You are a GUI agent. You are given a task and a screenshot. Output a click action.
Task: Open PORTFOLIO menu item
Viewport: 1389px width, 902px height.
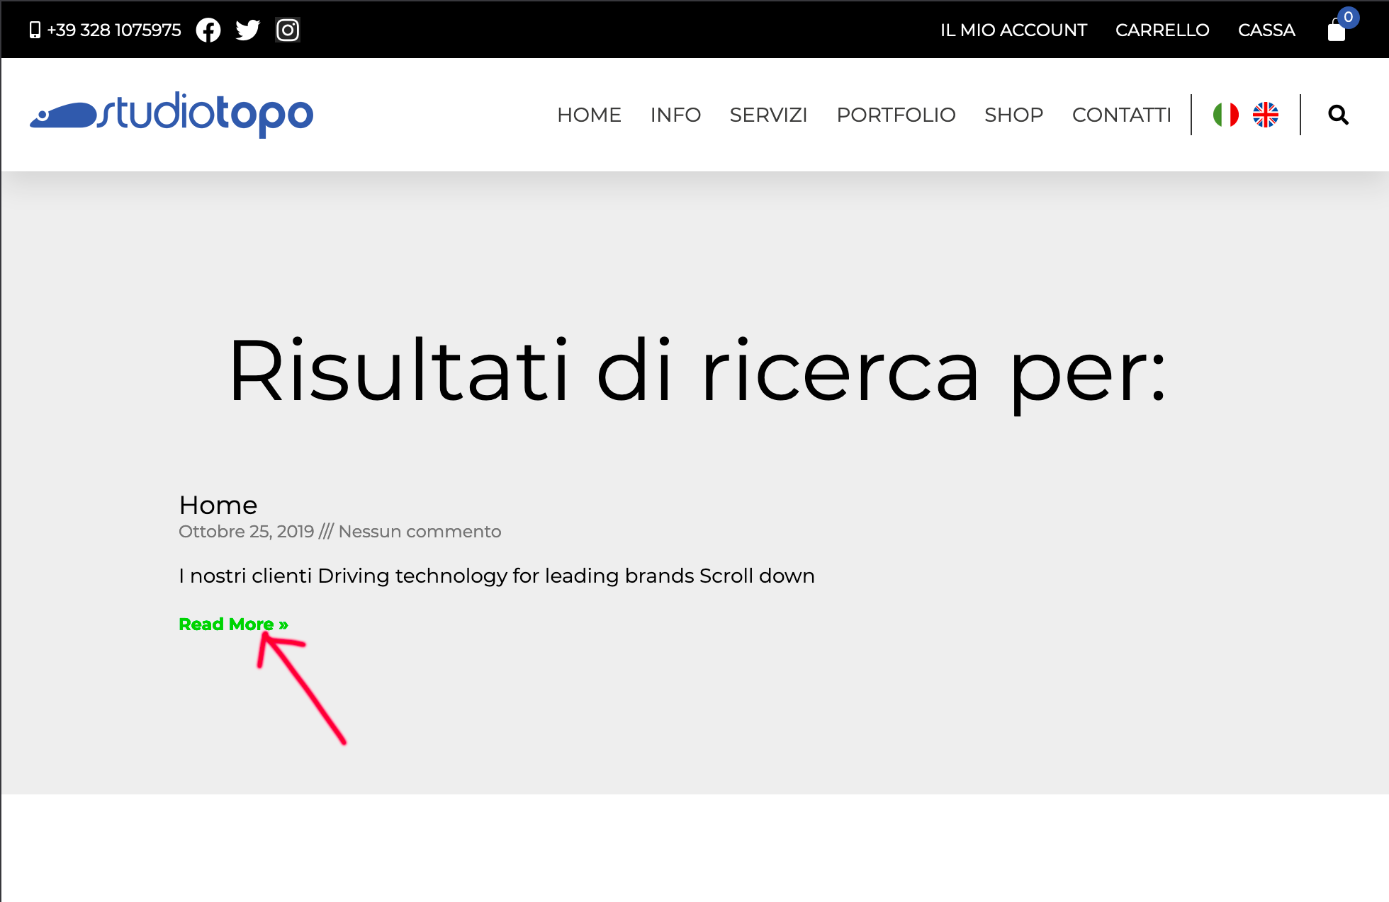896,115
